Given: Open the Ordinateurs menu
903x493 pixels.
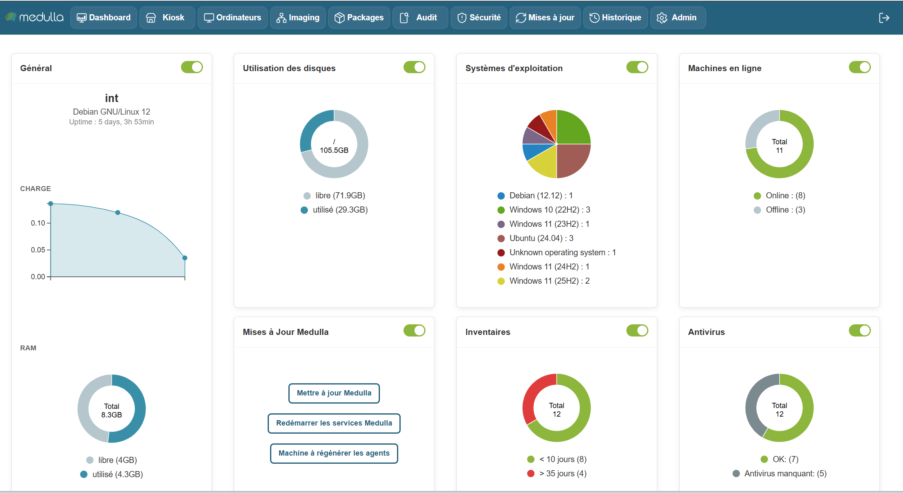Looking at the screenshot, I should pos(233,18).
